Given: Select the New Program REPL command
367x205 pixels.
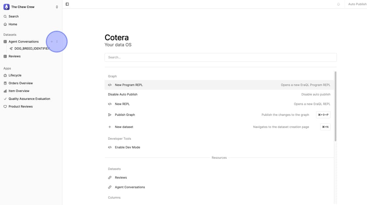Looking at the screenshot, I should coord(128,85).
